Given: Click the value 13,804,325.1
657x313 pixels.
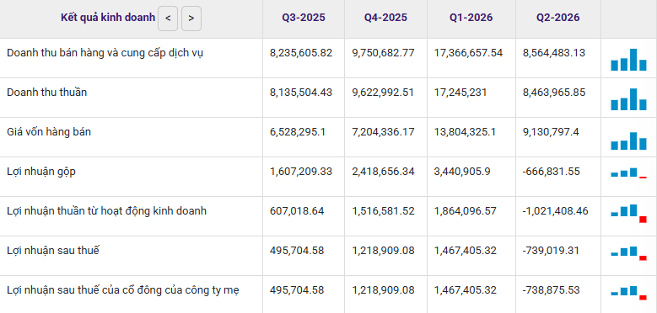Looking at the screenshot, I should pos(465,132).
